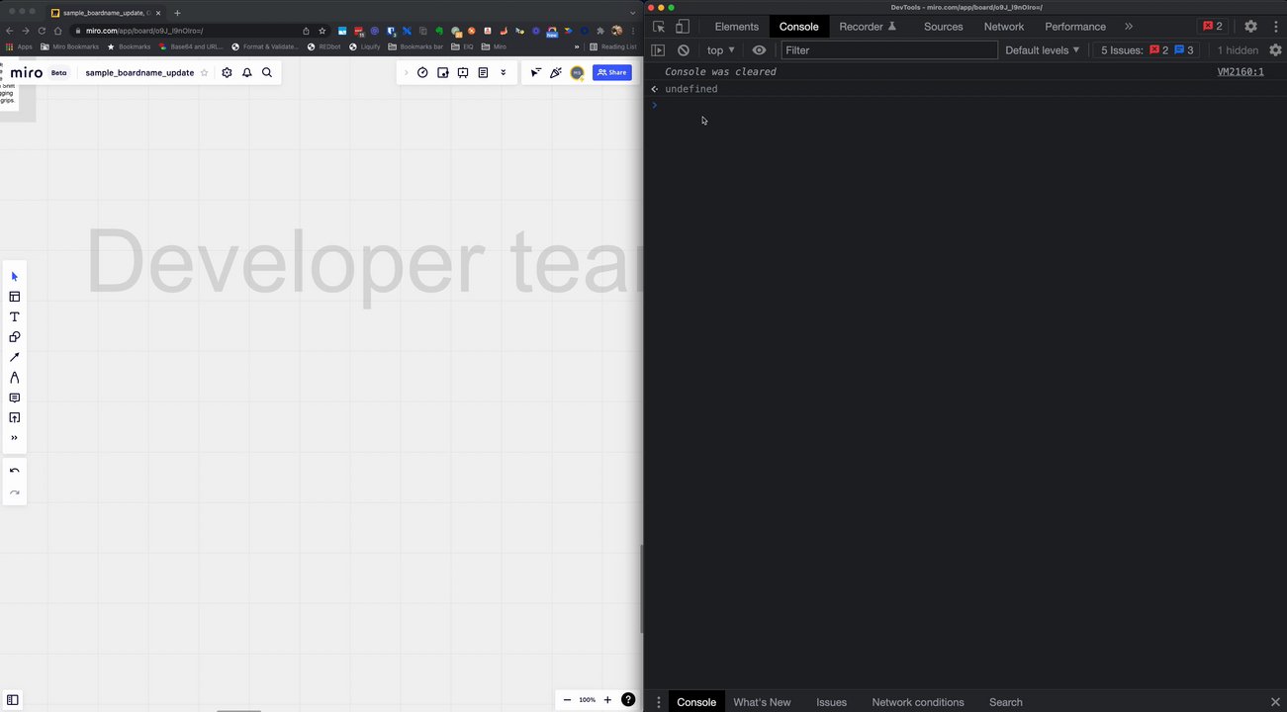This screenshot has width=1287, height=712.
Task: Select the connection line arrow tool
Action: [14, 357]
